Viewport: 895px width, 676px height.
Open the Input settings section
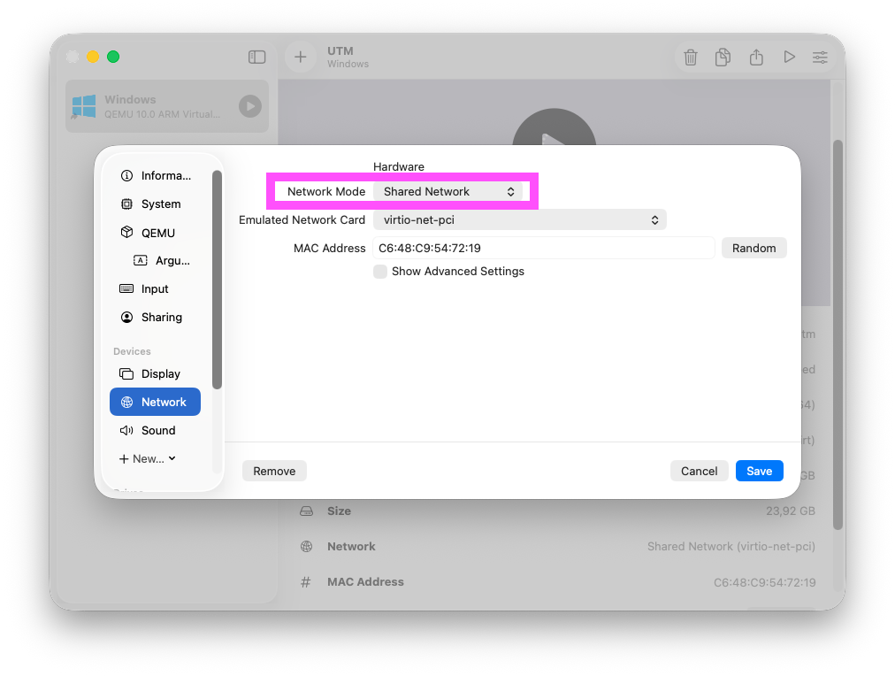pyautogui.click(x=155, y=288)
